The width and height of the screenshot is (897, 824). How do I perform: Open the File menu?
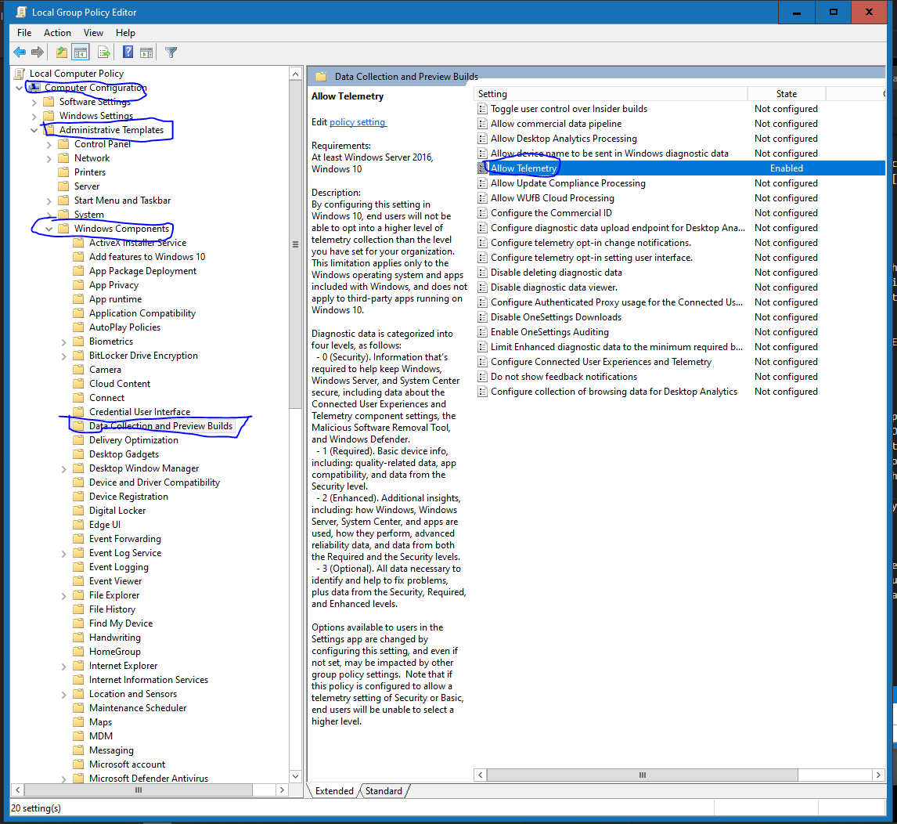24,33
